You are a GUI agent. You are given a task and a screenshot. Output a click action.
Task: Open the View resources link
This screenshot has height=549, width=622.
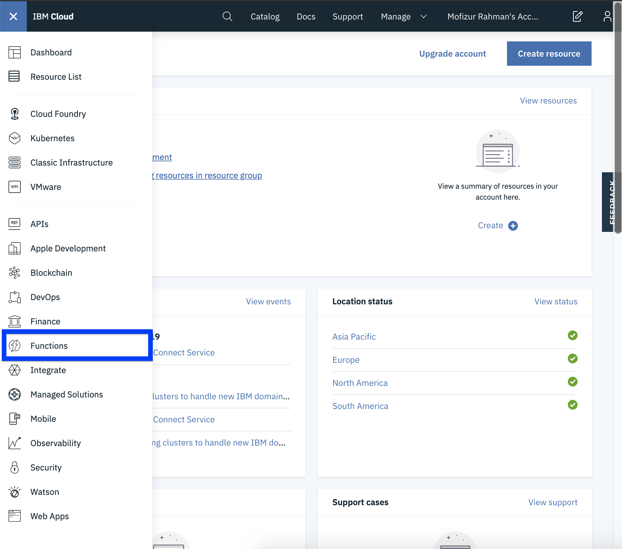[548, 101]
